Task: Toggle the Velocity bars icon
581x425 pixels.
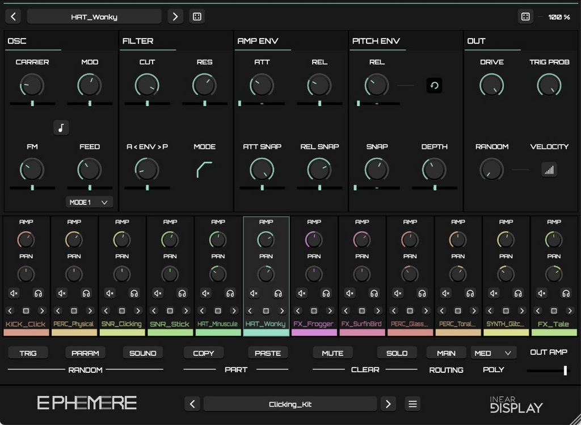Action: pyautogui.click(x=549, y=170)
